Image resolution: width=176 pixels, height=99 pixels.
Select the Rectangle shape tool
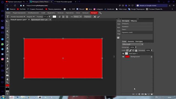point(7,75)
